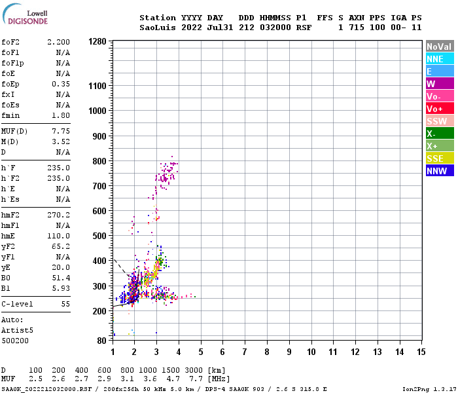Click the h`F value 235.0
Image resolution: width=458 pixels, height=393 pixels.
[58, 168]
